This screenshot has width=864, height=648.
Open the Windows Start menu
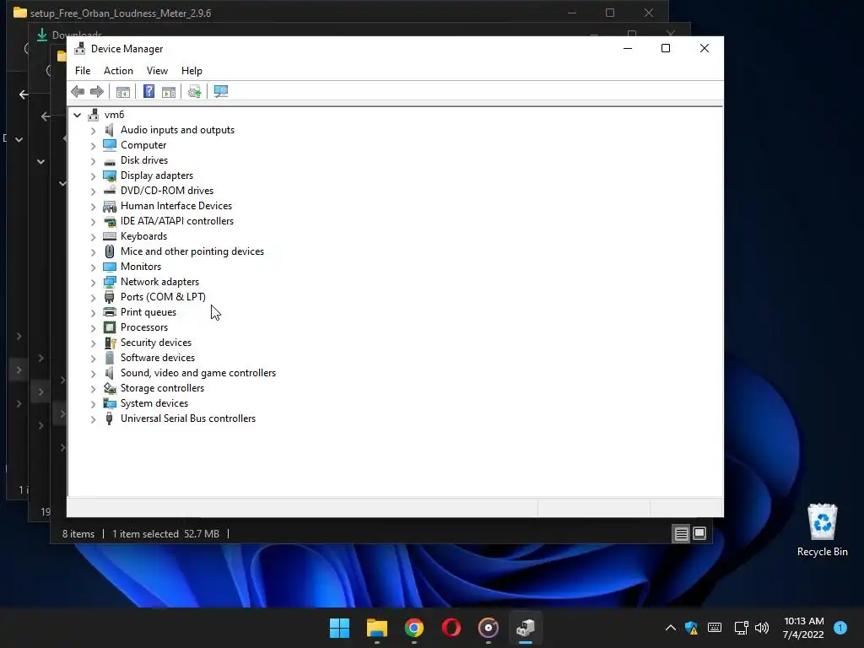point(339,628)
